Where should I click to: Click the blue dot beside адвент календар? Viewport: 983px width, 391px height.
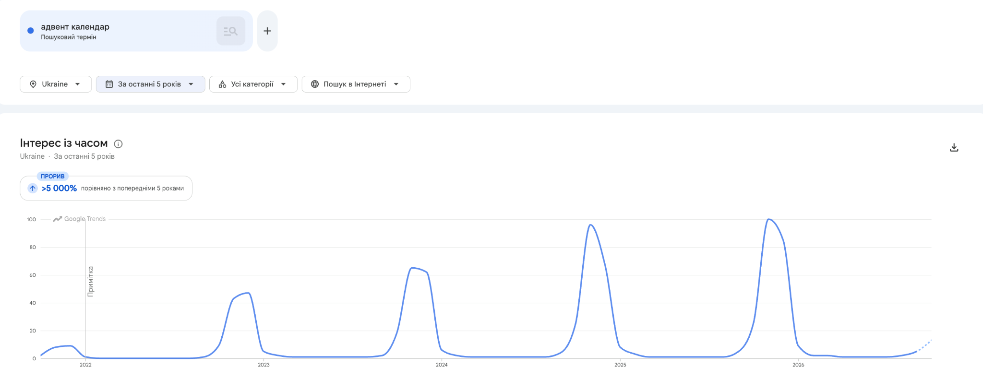pos(31,31)
